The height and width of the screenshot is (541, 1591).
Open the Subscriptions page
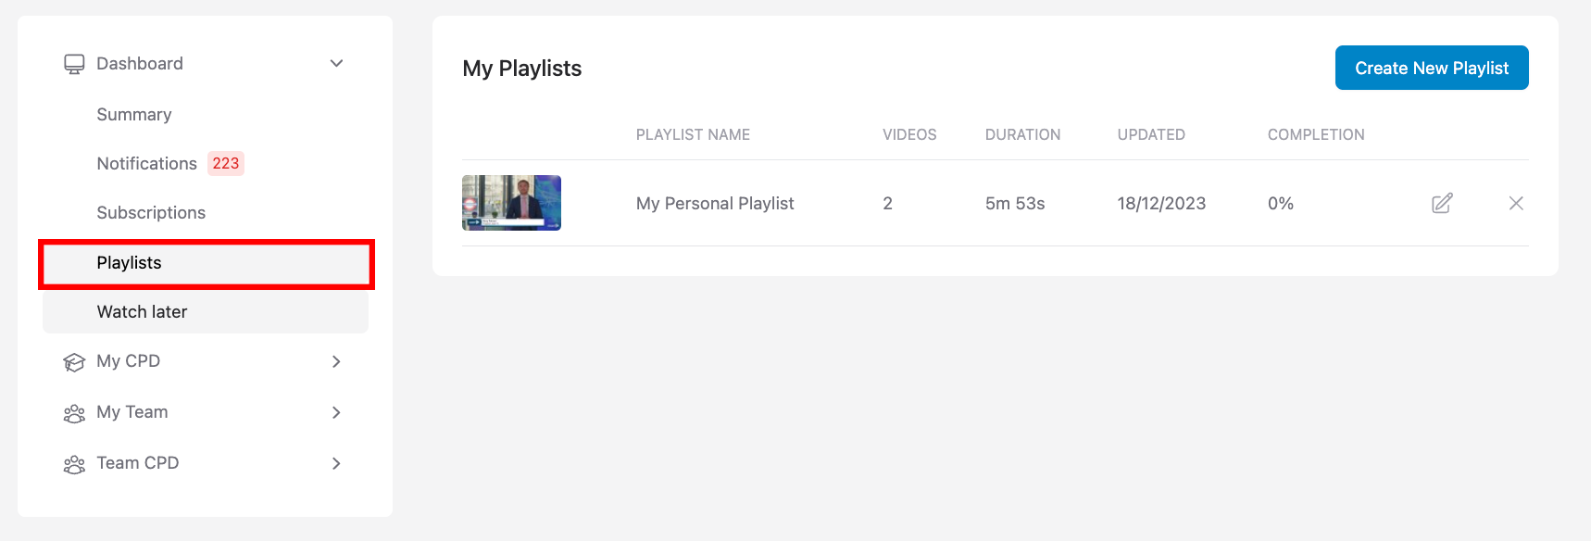click(151, 212)
